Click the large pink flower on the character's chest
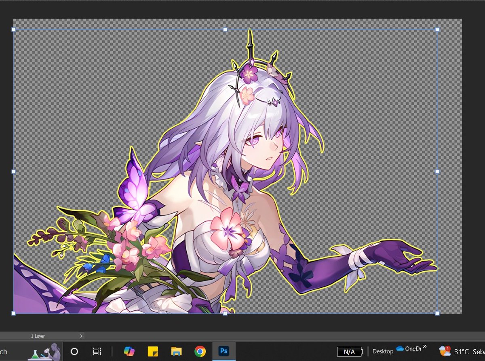 pos(227,229)
